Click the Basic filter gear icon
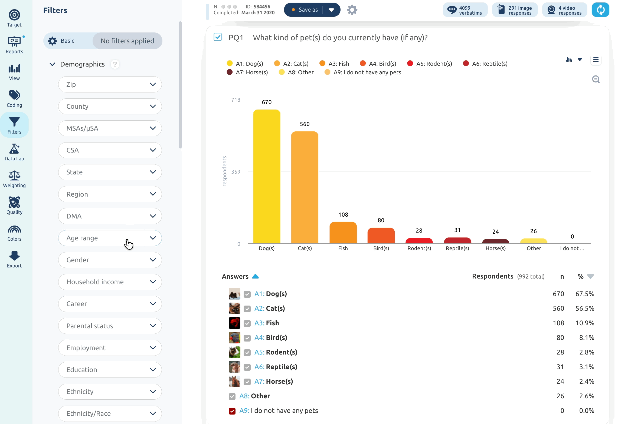This screenshot has height=424, width=628. tap(52, 41)
